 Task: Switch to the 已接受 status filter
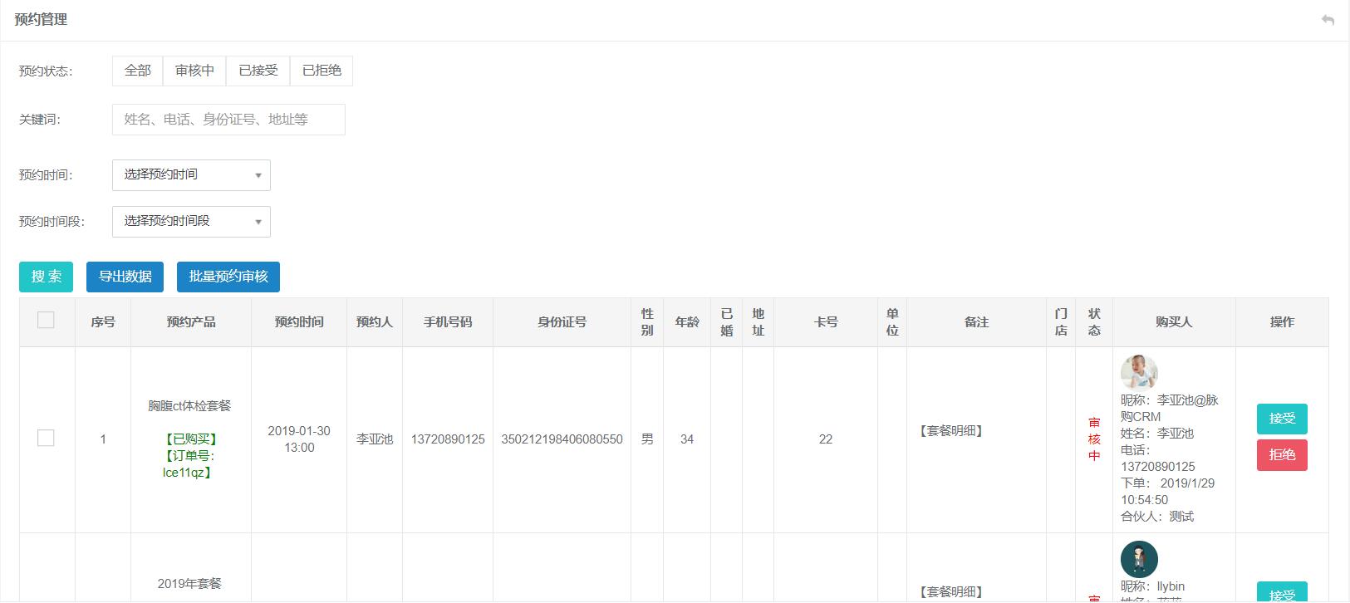258,71
